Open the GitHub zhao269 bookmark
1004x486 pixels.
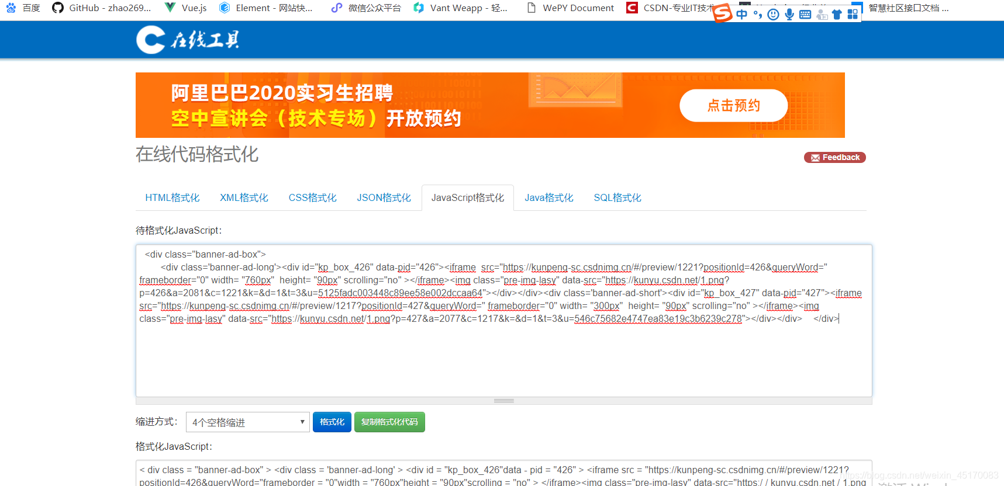coord(102,8)
